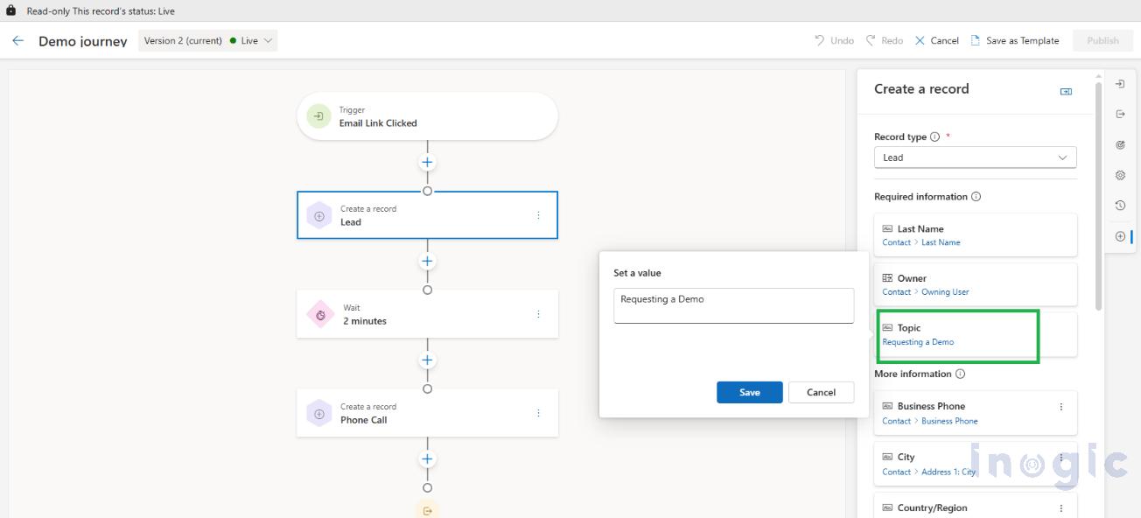Select the Create a record Phone Call tile
This screenshot has height=518, width=1141.
point(427,413)
